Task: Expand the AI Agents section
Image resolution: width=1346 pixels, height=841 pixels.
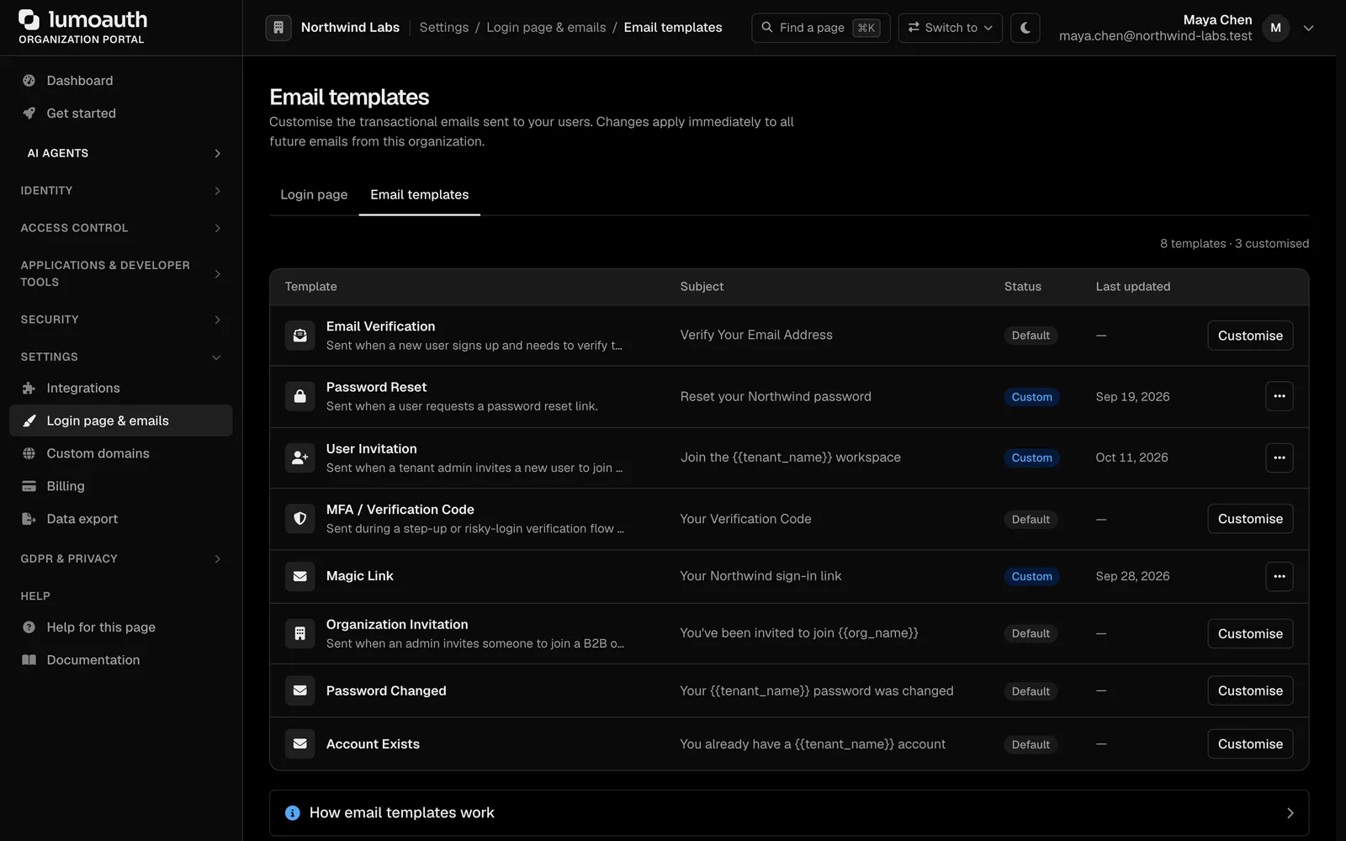Action: [121, 153]
